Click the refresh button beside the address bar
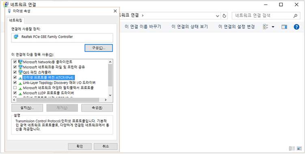Viewport: 305px width, 154px height. coord(224,16)
